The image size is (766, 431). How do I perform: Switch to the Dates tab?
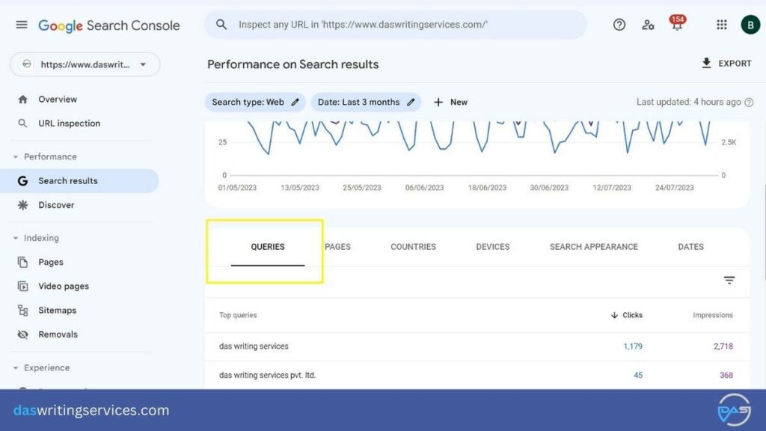[690, 247]
